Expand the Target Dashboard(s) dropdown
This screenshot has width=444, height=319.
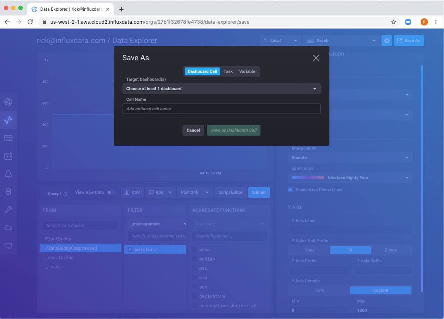tap(221, 89)
